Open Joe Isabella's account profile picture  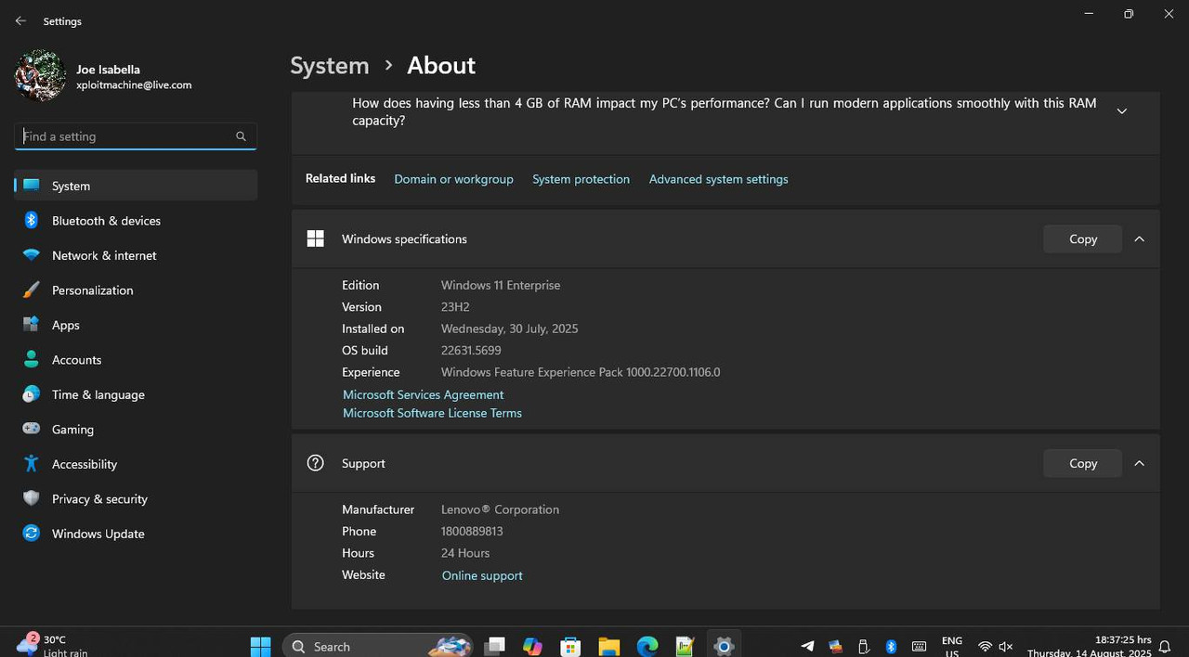point(40,75)
